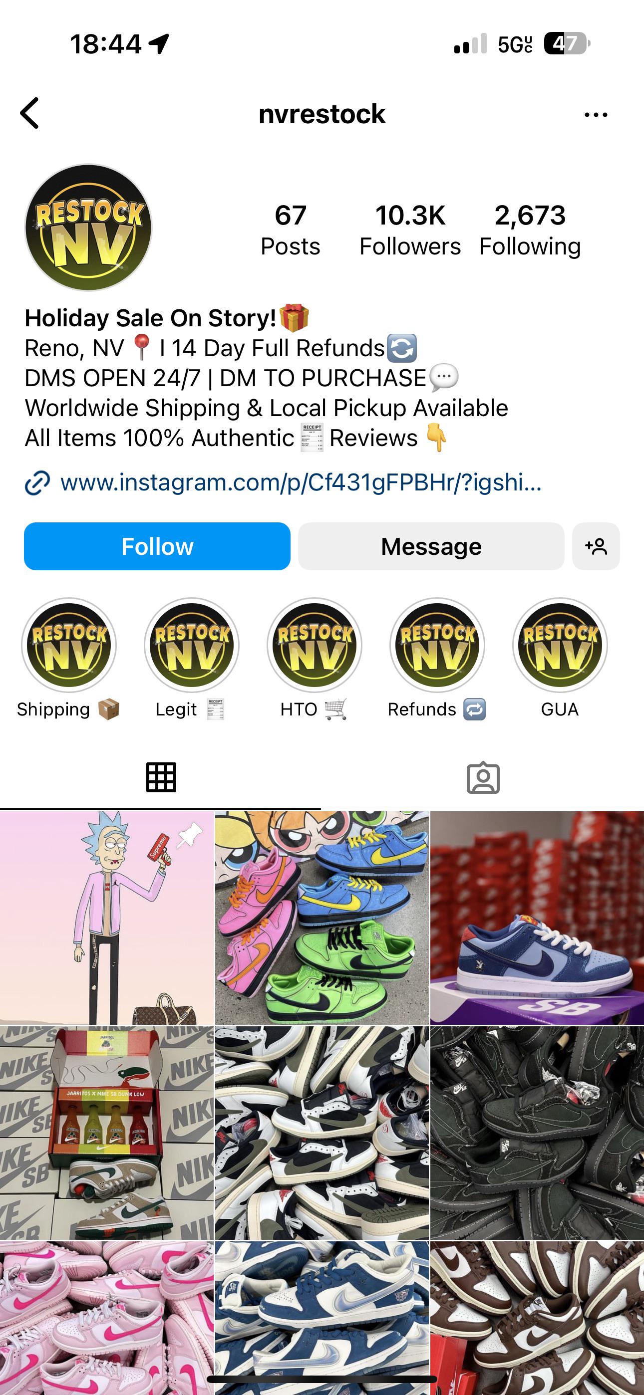
Task: Tap the suggest similar accounts icon
Action: click(x=596, y=546)
